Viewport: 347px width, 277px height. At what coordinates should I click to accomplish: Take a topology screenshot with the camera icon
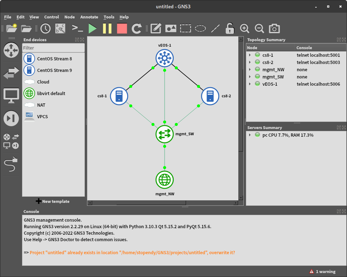point(274,28)
